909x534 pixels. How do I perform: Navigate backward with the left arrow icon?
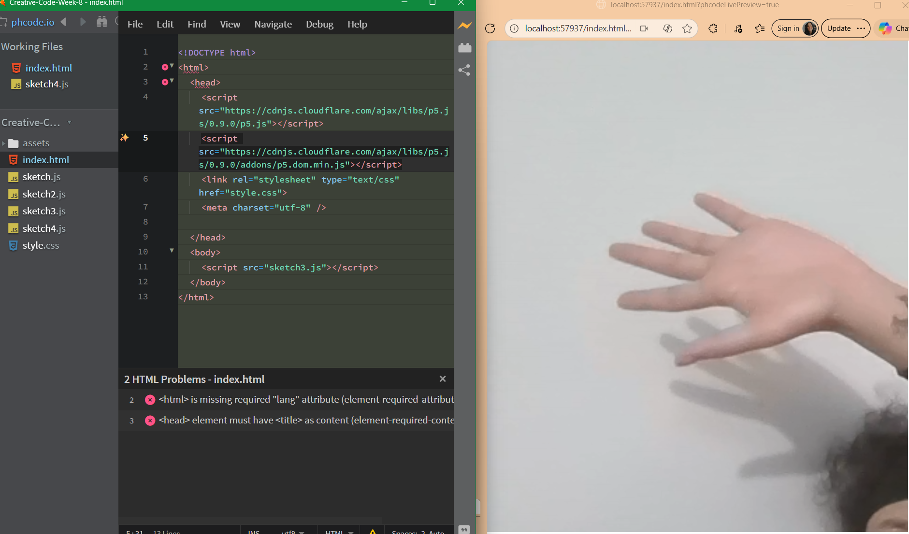click(64, 22)
